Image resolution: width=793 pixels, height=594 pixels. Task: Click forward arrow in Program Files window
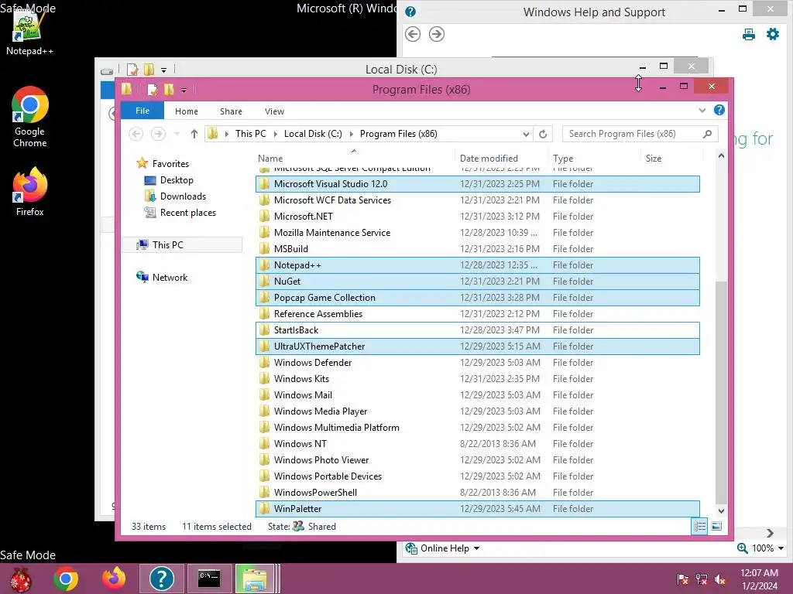pos(158,134)
